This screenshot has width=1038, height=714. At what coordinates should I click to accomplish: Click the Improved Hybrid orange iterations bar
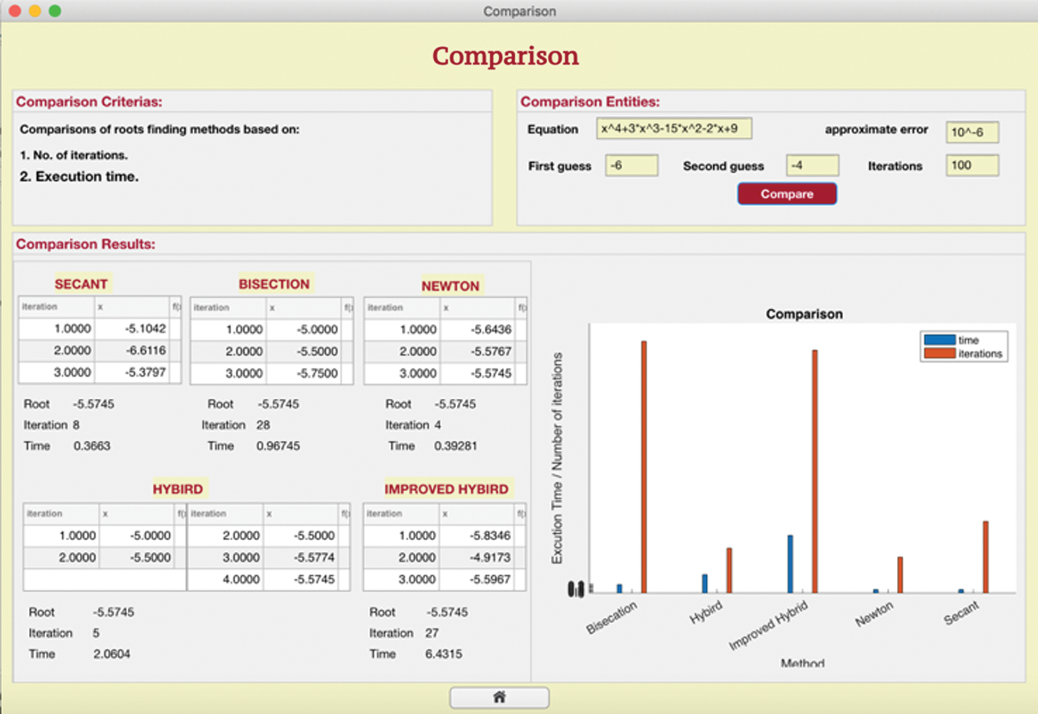click(x=814, y=471)
